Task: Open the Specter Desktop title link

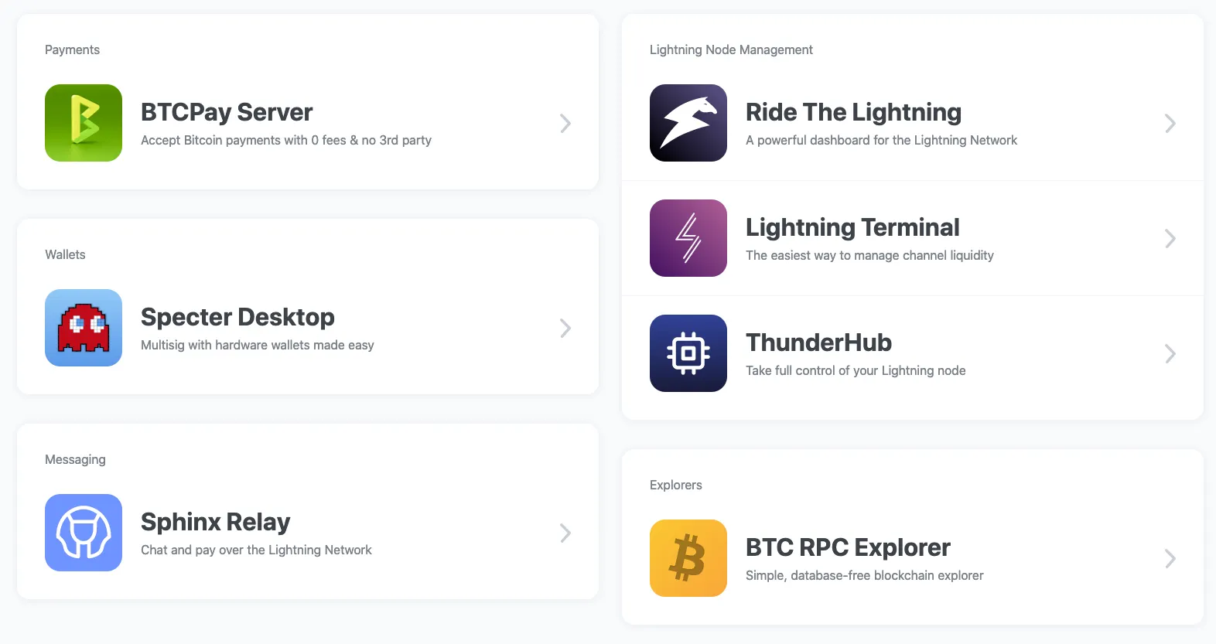Action: tap(237, 317)
